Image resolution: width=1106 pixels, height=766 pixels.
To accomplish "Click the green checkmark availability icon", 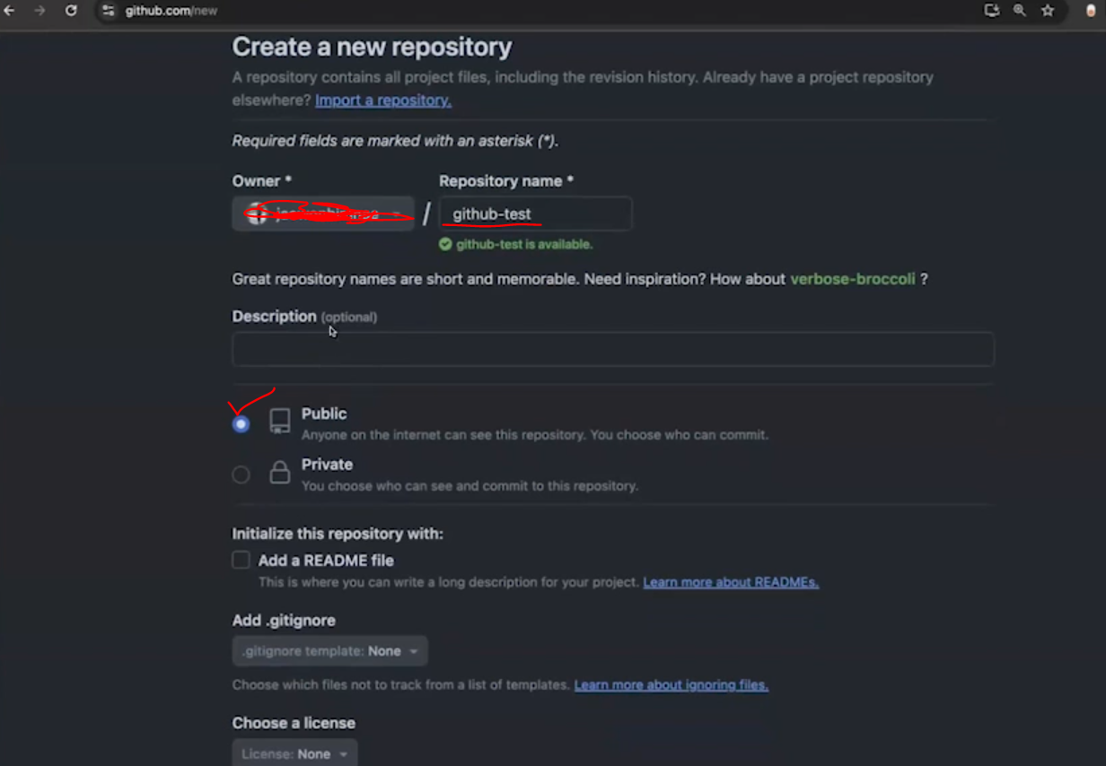I will click(445, 244).
